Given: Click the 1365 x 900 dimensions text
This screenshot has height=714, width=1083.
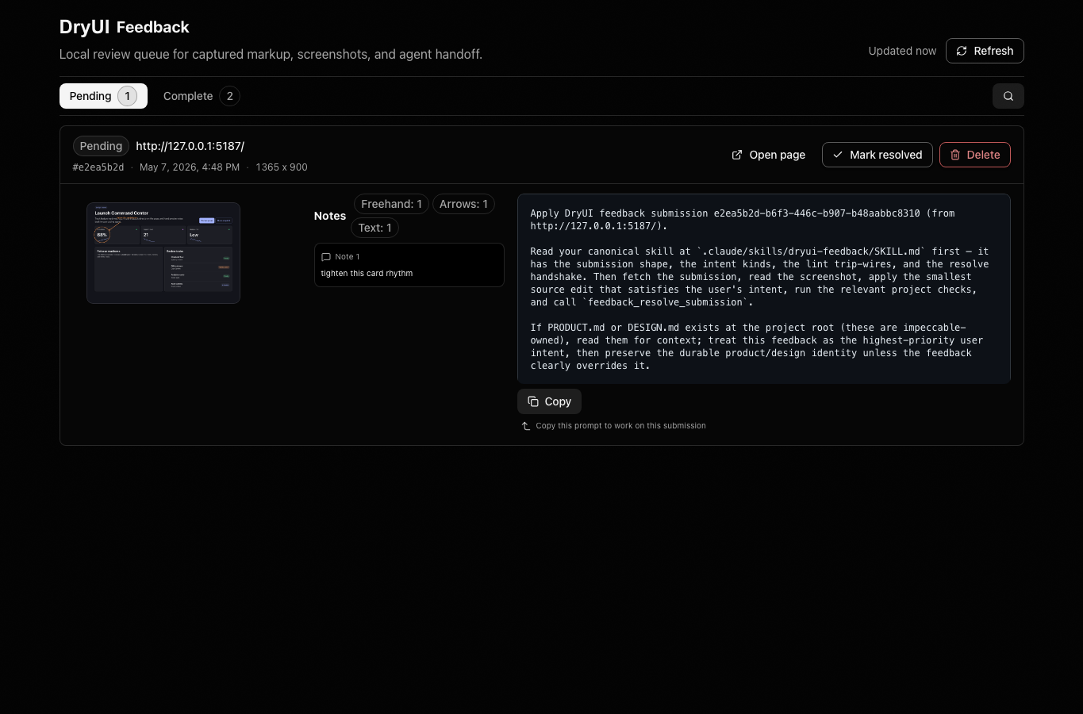Looking at the screenshot, I should pyautogui.click(x=282, y=167).
